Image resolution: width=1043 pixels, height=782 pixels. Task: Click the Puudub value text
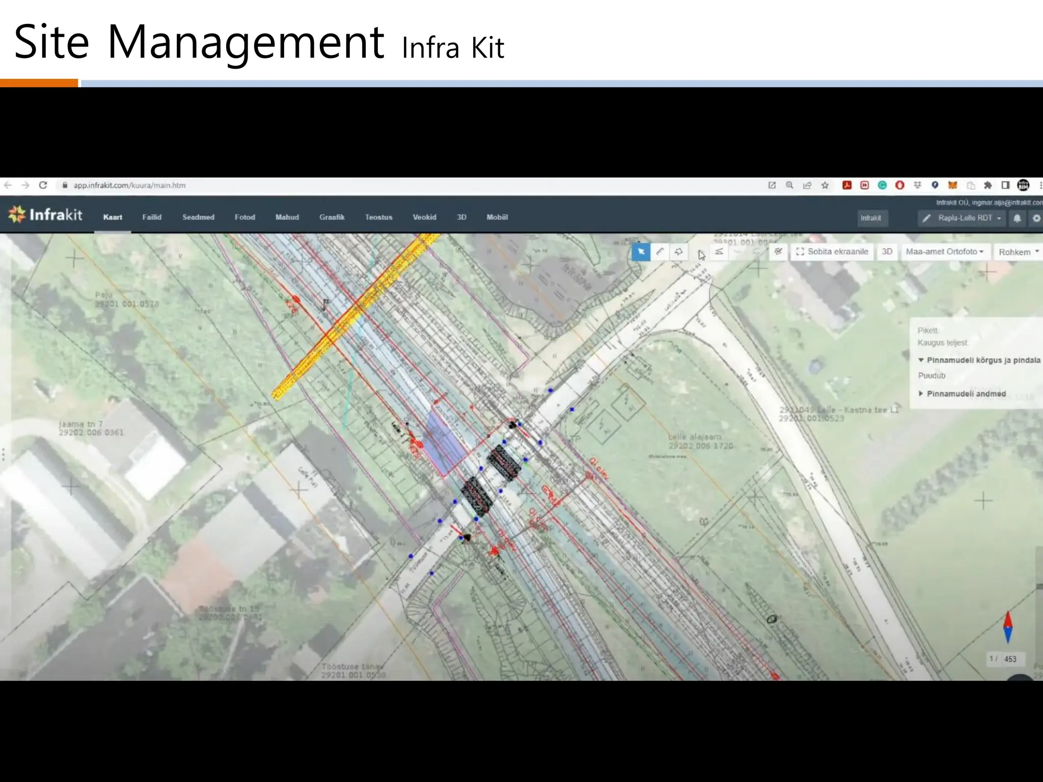(931, 376)
